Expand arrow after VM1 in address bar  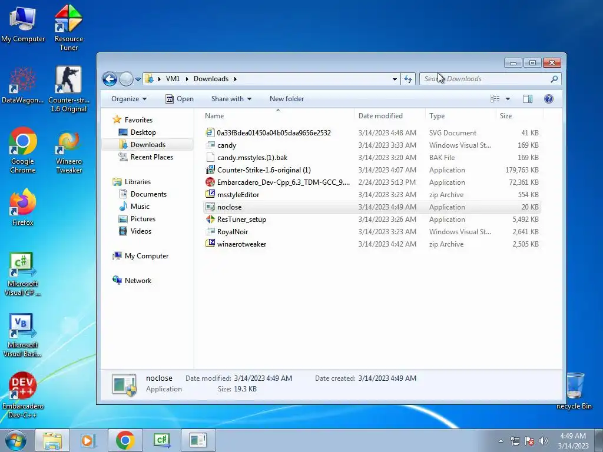(187, 79)
